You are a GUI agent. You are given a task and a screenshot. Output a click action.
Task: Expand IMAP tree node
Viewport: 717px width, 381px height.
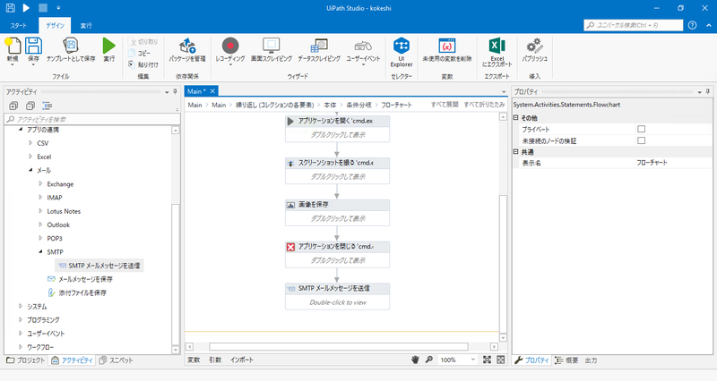click(x=40, y=198)
